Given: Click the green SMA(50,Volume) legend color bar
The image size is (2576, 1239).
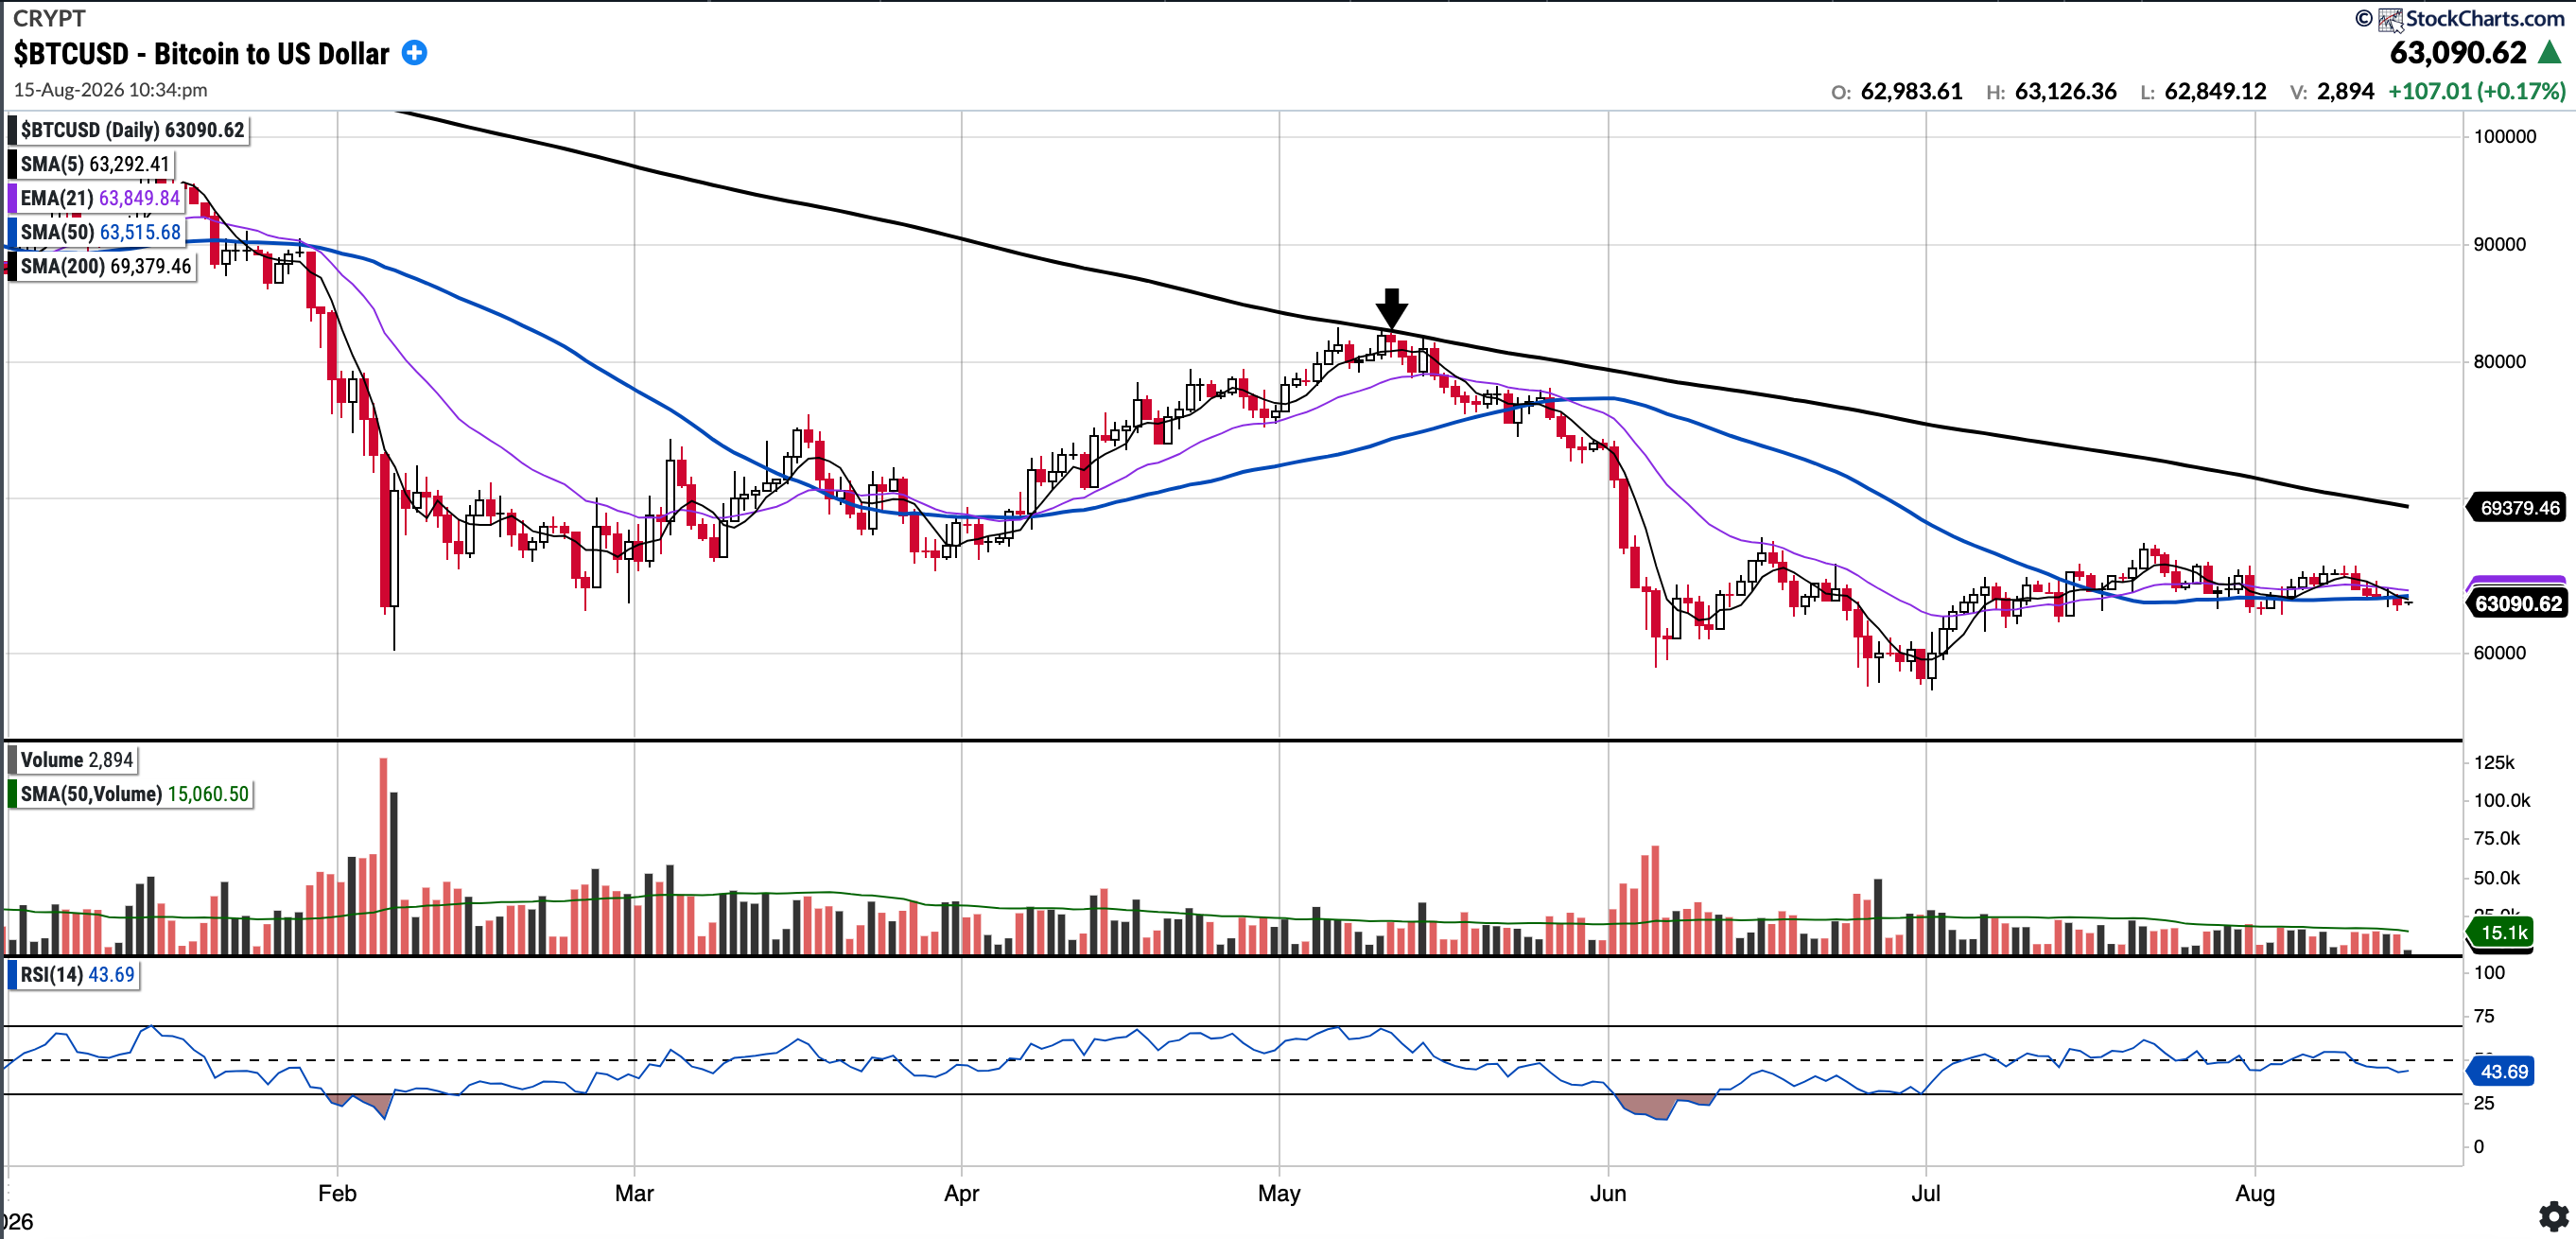Looking at the screenshot, I should [12, 794].
